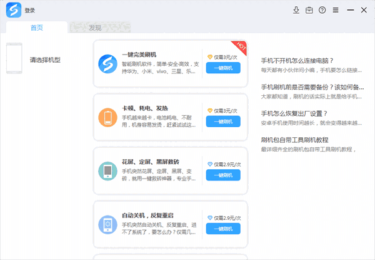
Task: Open article 手机怎么恢复出厂设置？
Action: click(300, 113)
